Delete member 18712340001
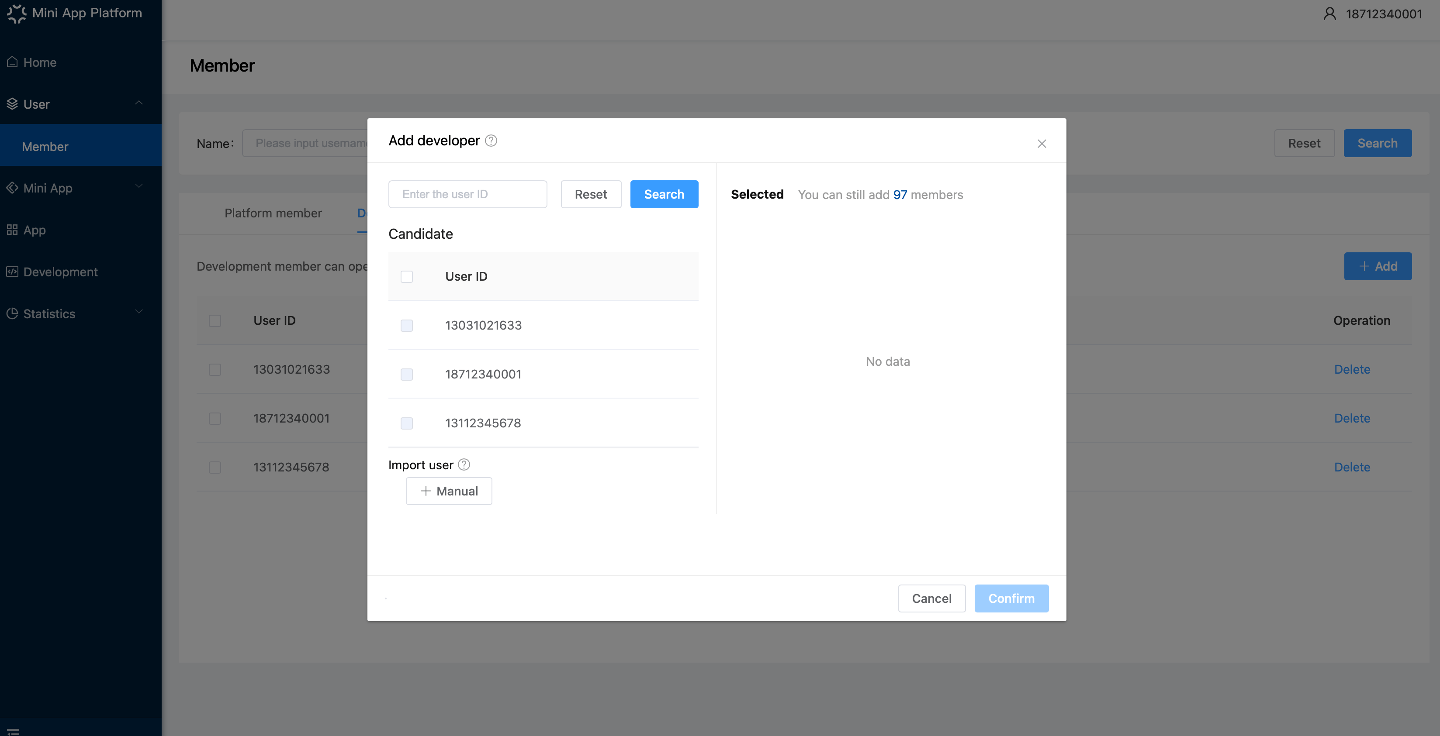This screenshot has height=736, width=1440. point(1352,418)
